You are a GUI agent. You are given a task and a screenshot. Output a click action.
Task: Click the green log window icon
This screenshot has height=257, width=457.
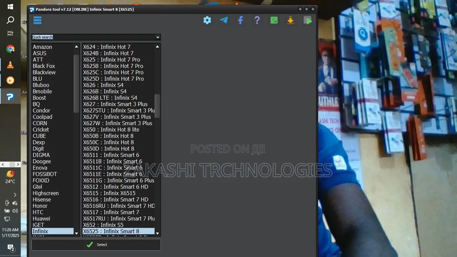tap(274, 20)
